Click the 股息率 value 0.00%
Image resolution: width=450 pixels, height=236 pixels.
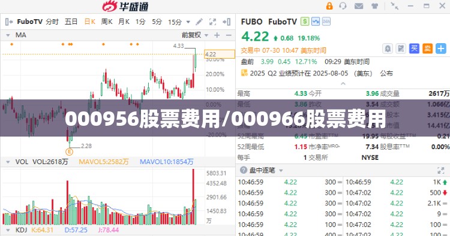440,147
